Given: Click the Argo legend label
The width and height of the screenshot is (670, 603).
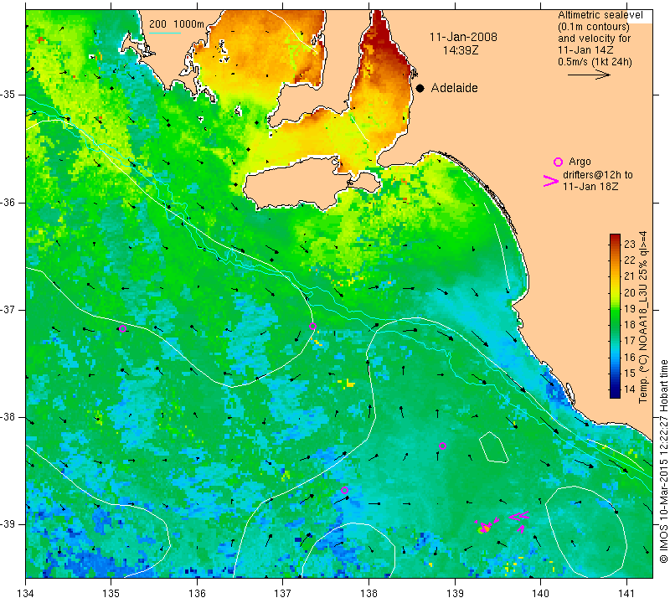Looking at the screenshot, I should 580,162.
